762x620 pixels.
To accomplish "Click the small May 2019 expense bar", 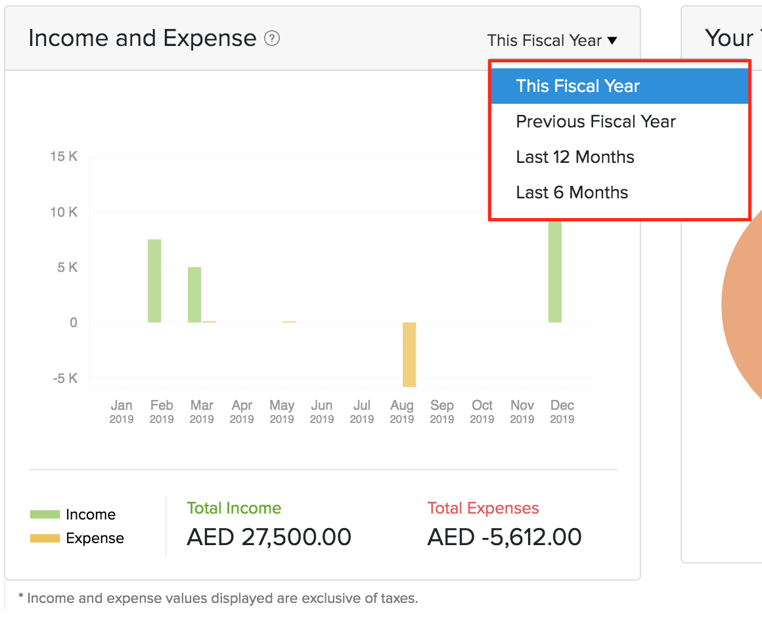I will 289,322.
